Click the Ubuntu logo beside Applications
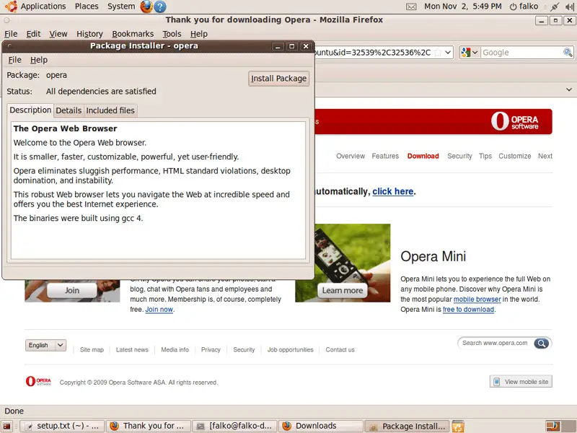577x433 pixels. point(11,6)
